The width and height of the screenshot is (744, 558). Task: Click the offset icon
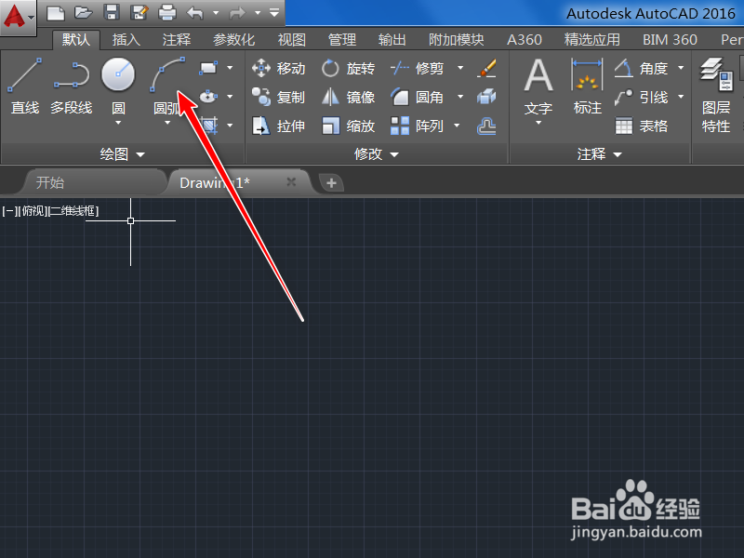coord(486,126)
